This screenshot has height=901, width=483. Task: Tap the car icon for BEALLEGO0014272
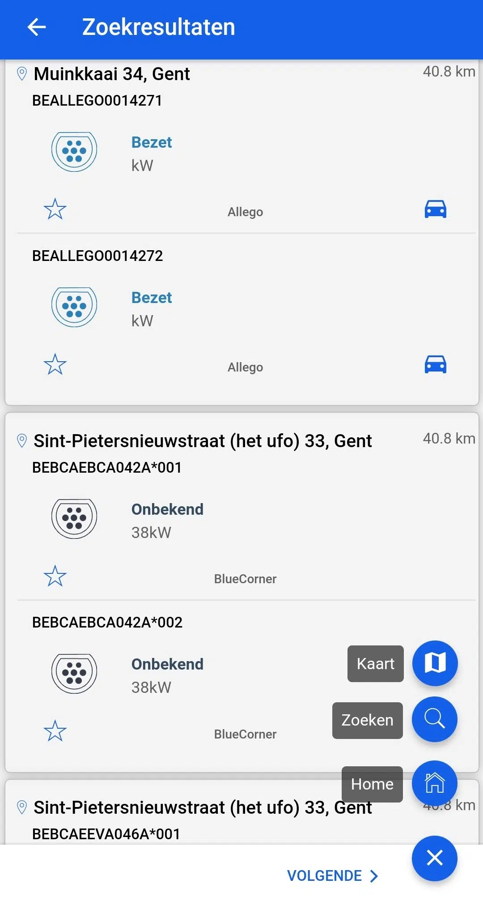point(435,364)
